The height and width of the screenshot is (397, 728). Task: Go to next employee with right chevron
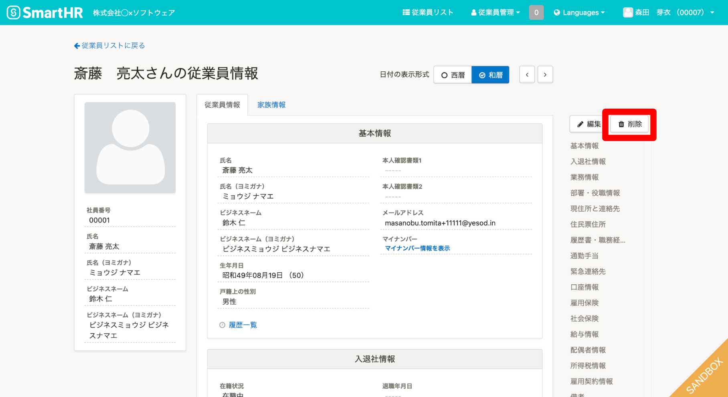pos(545,75)
